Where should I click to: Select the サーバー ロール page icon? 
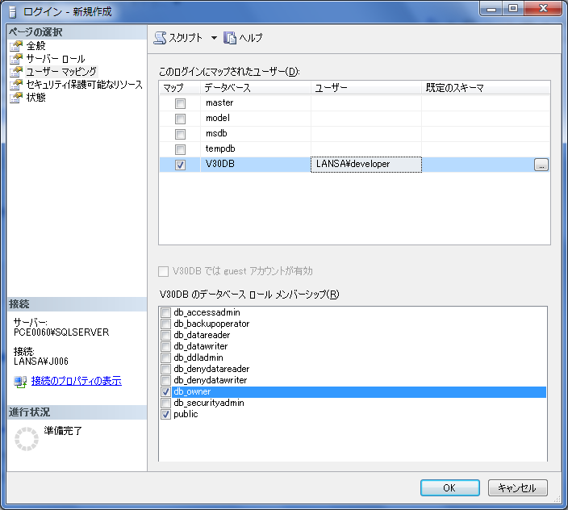tap(16, 59)
